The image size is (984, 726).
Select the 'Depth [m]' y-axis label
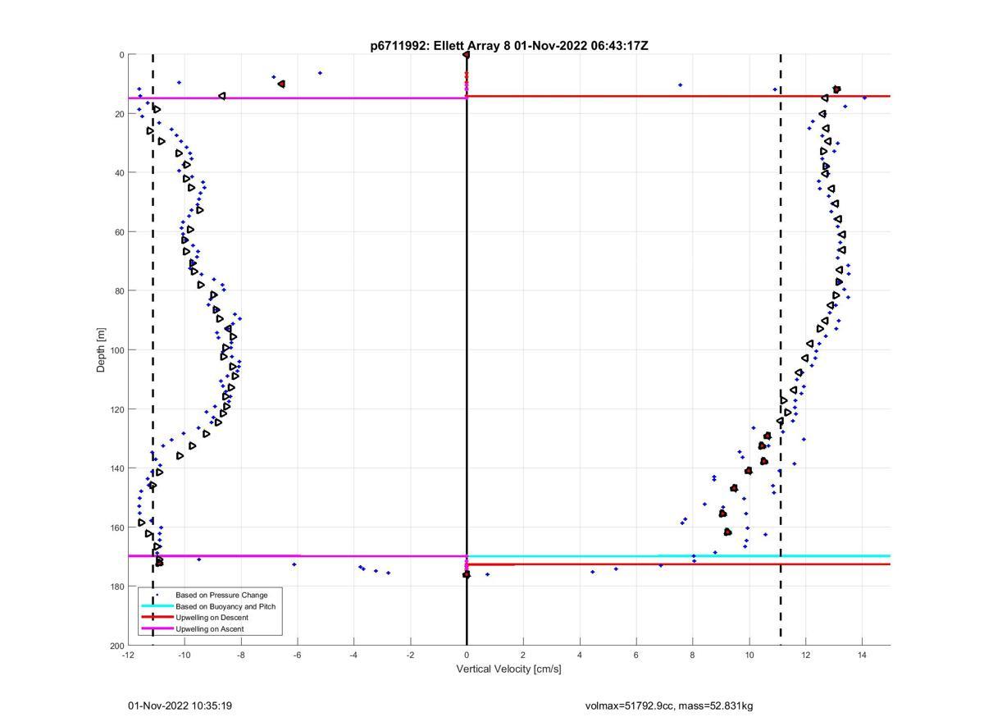[102, 350]
